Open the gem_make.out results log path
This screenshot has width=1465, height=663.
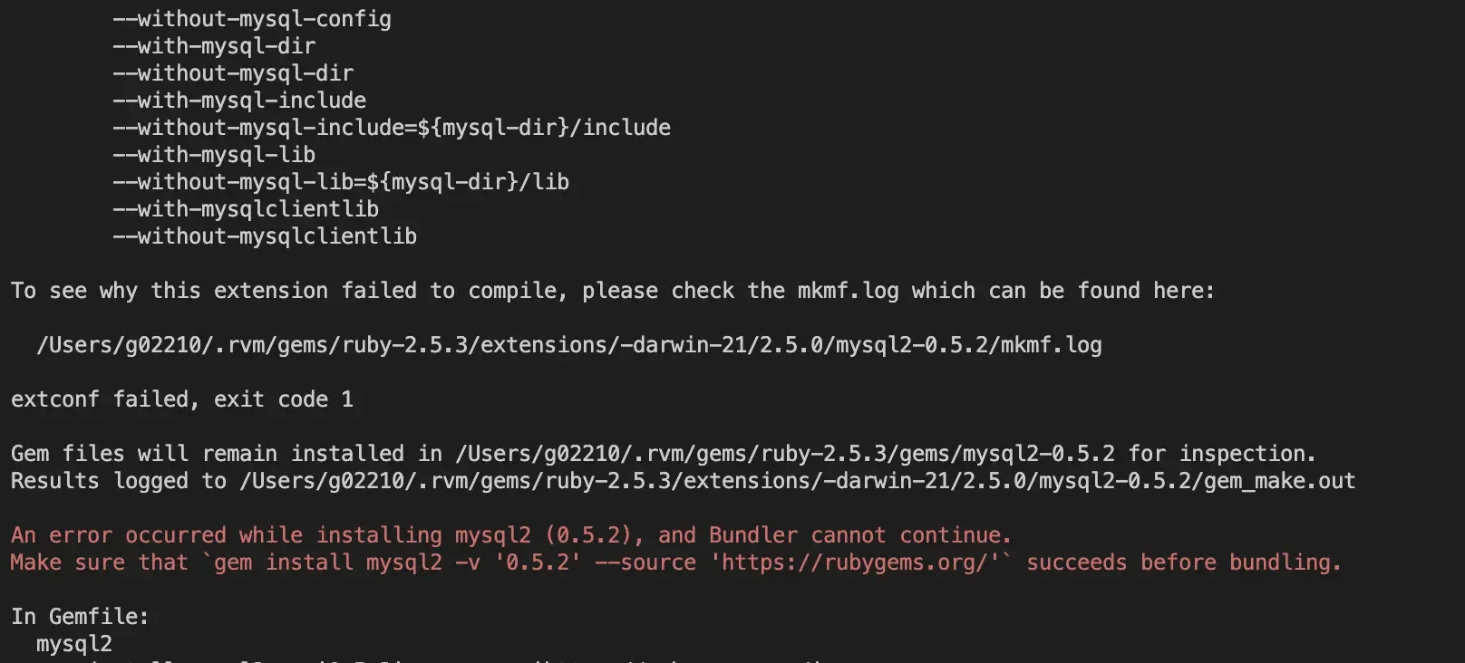(x=798, y=481)
